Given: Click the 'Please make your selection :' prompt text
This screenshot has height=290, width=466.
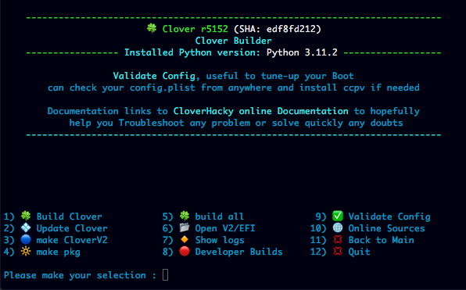Looking at the screenshot, I should coord(80,275).
